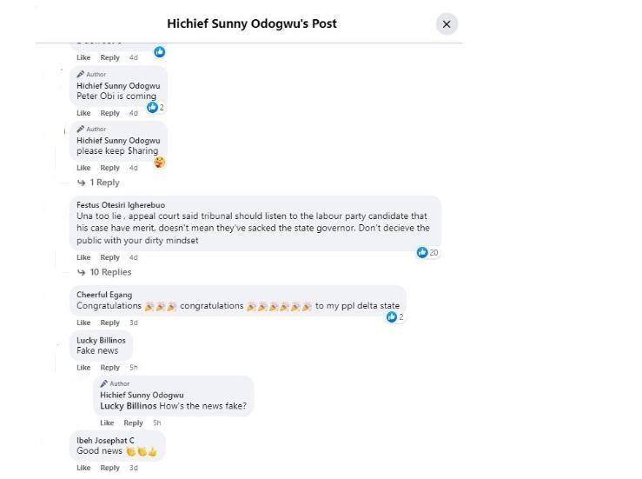This screenshot has height=479, width=642.
Task: Open Ibeh Josephat C's profile
Action: (105, 441)
